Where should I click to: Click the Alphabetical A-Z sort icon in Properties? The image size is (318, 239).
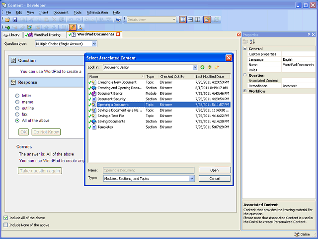coord(252,42)
